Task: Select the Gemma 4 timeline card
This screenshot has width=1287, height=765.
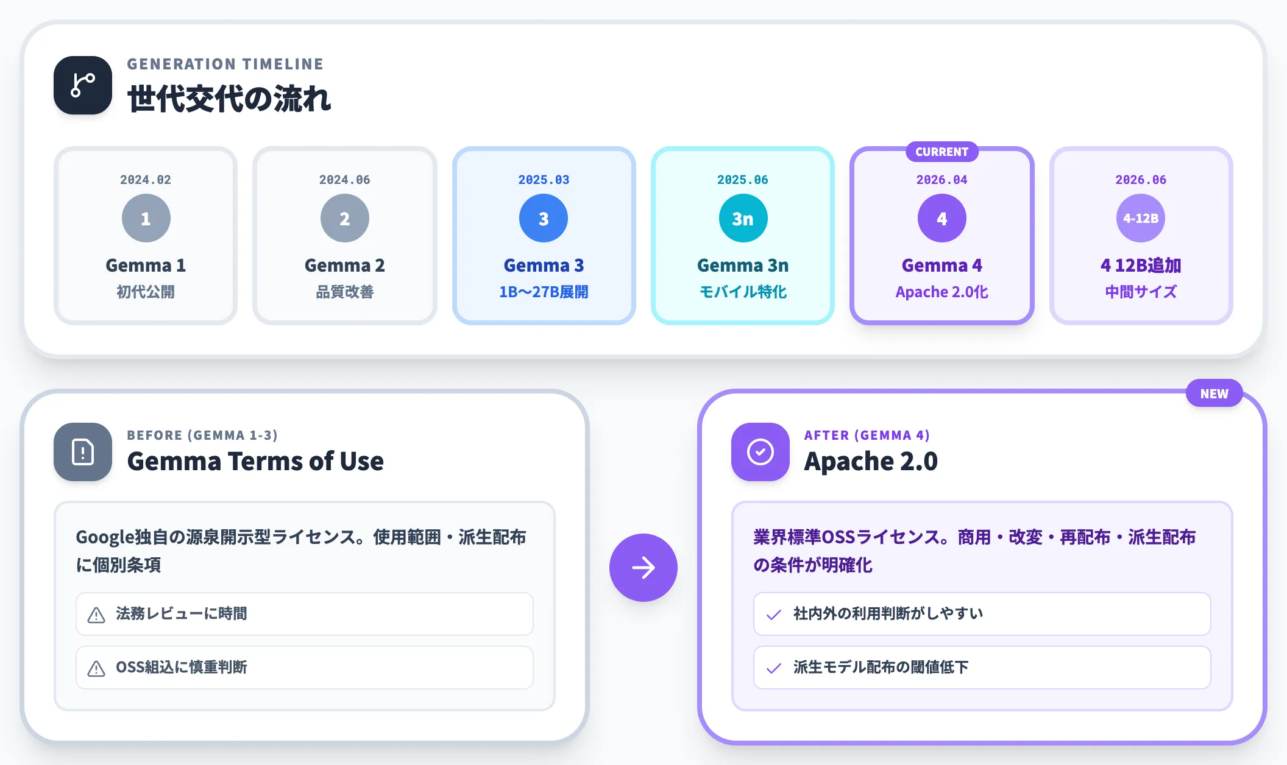Action: (x=942, y=236)
